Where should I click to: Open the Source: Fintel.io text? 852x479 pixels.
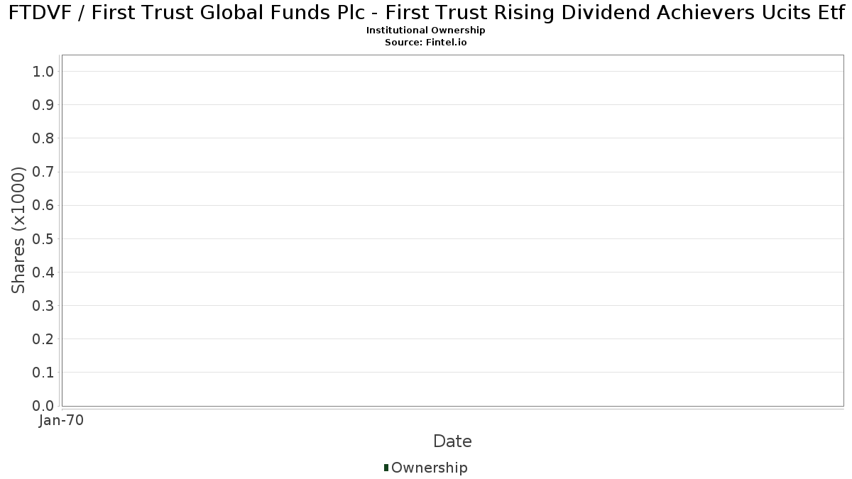click(425, 43)
